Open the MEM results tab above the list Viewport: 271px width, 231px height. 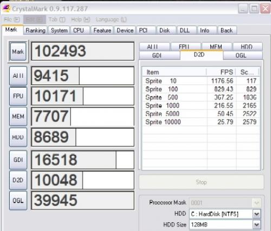coord(217,47)
